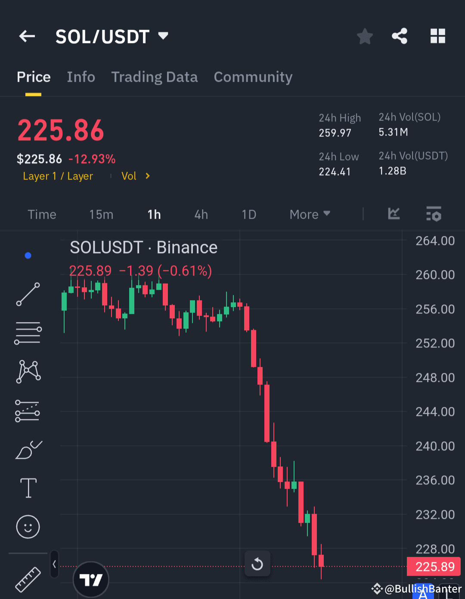
Task: Open the Vol details link
Action: point(136,176)
